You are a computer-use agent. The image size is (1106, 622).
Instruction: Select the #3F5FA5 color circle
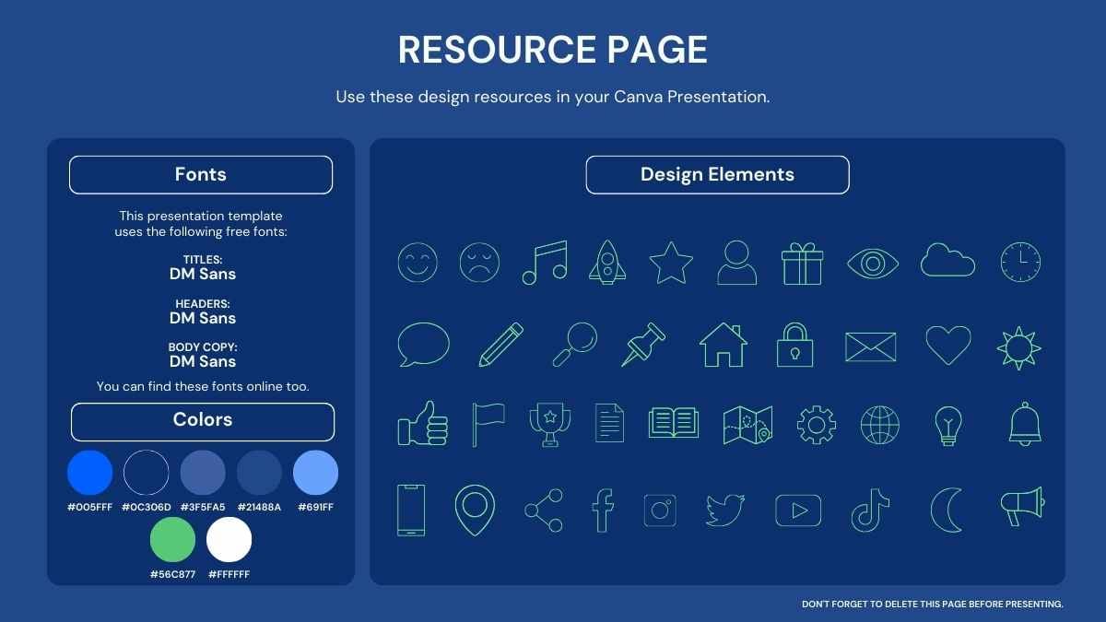[x=203, y=473]
